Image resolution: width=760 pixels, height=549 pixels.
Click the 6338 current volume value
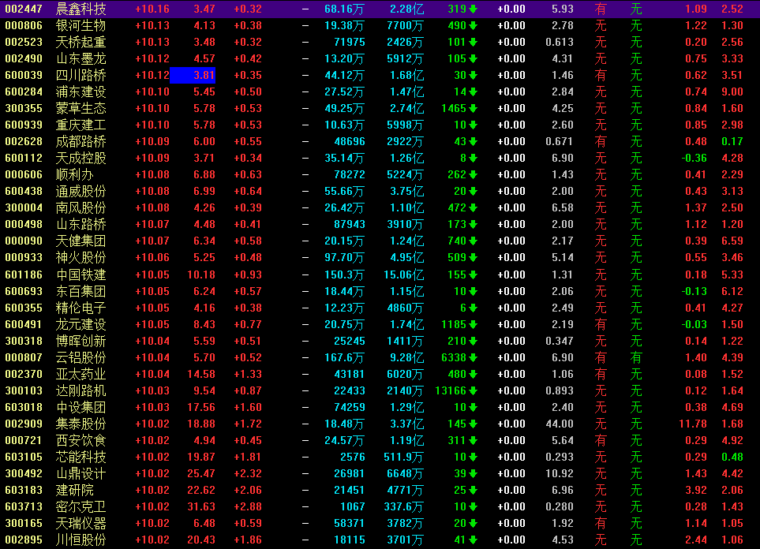(454, 357)
